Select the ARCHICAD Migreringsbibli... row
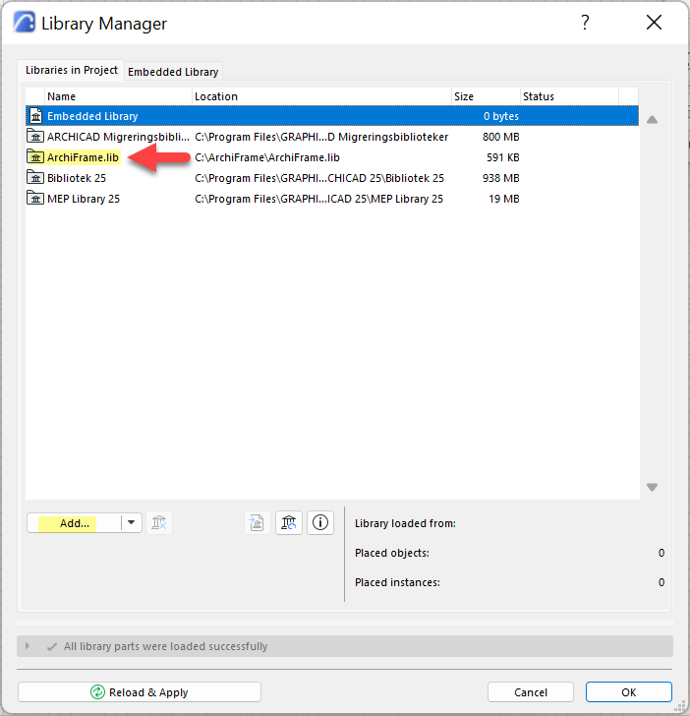This screenshot has height=716, width=690. click(x=332, y=137)
